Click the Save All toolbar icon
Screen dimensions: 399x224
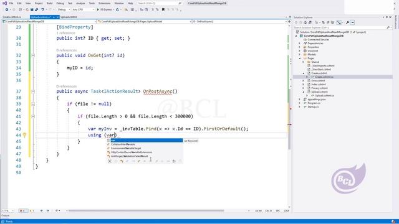36,9
